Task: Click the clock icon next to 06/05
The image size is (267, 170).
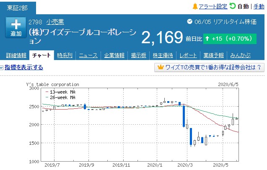Action: click(190, 21)
